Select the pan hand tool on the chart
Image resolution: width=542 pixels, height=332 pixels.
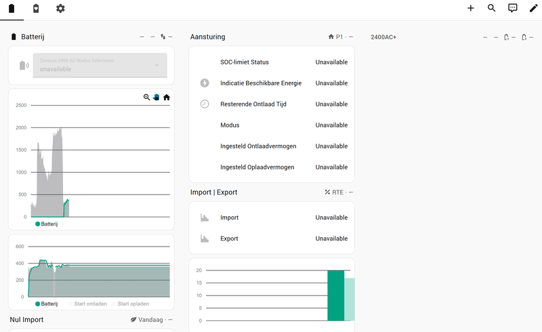(x=157, y=98)
